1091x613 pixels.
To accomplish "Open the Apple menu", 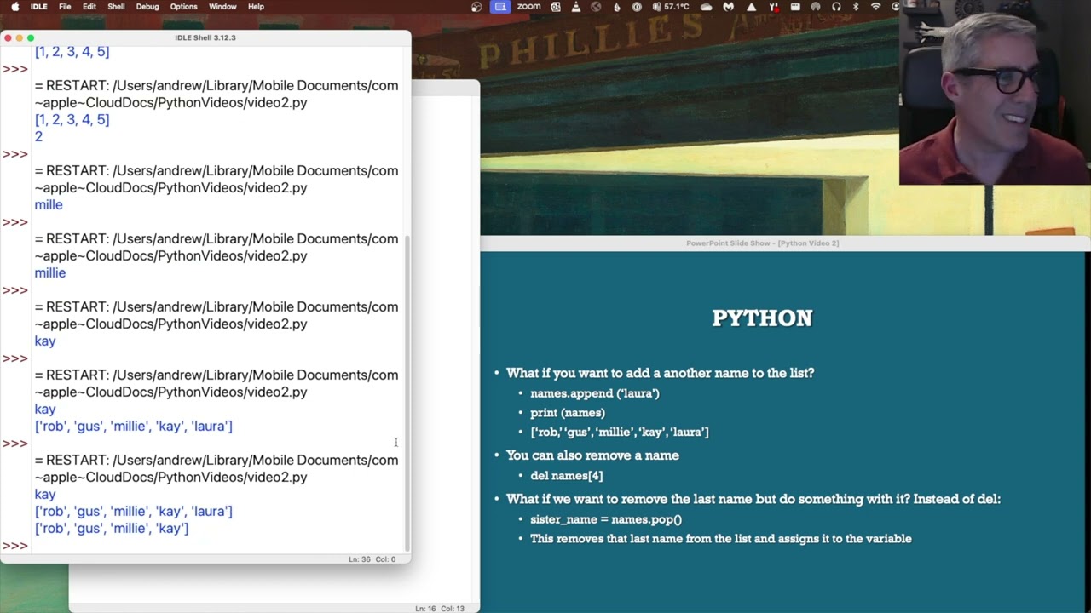I will (x=14, y=6).
